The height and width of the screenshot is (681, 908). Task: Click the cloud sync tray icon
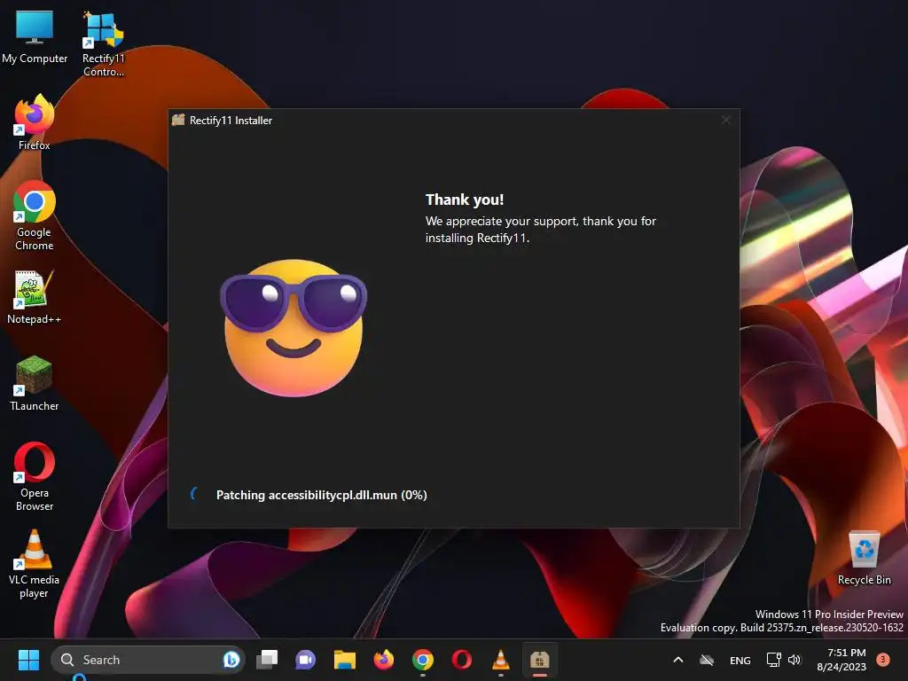(x=707, y=660)
